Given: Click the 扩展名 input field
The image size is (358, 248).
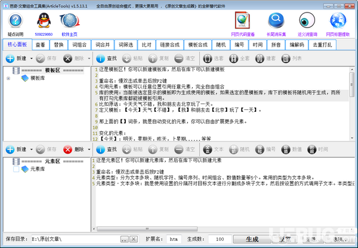Looking at the screenshot, I should tap(174, 239).
